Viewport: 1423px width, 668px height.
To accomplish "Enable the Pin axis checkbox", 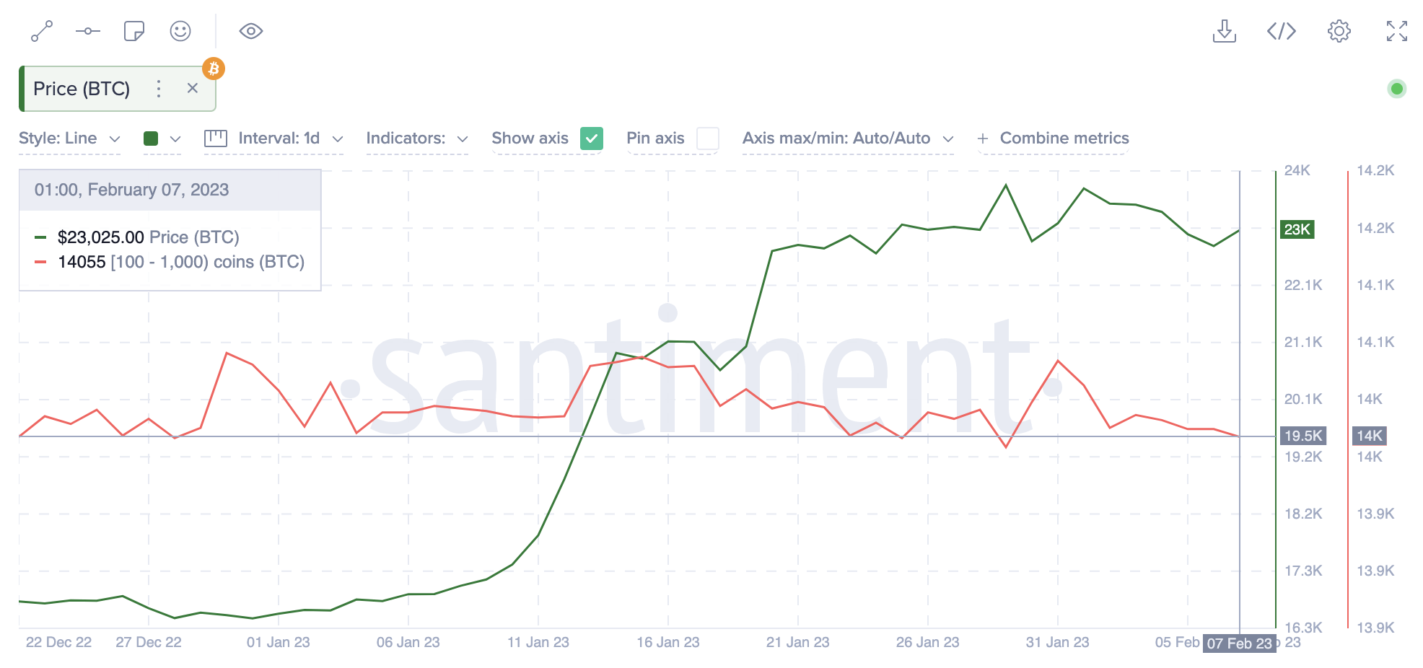I will 709,138.
